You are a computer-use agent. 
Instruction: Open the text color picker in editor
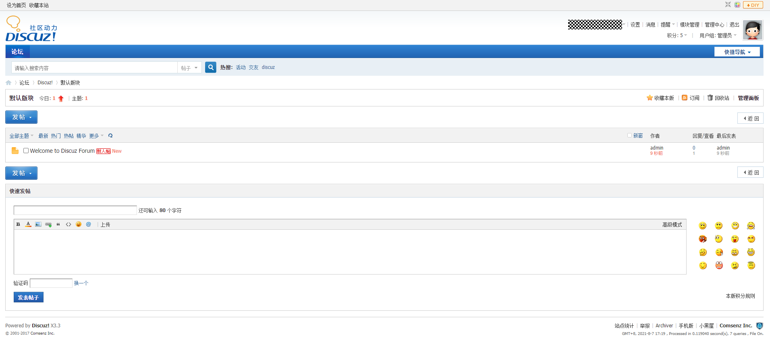coord(28,225)
